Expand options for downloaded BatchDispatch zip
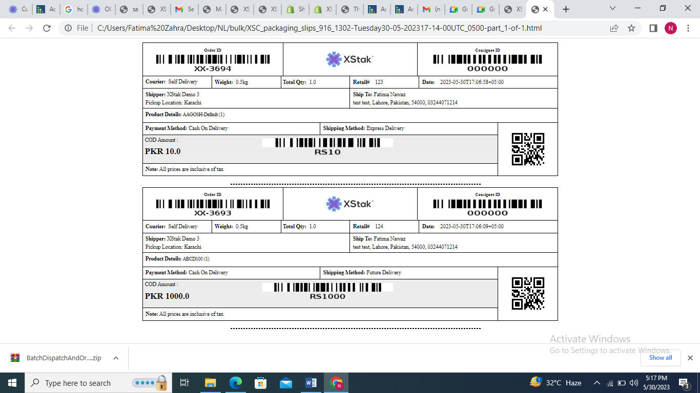Screen dimensions: 700x393 tap(116, 358)
